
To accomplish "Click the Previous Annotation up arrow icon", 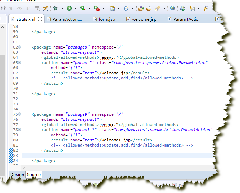I will (206, 8).
